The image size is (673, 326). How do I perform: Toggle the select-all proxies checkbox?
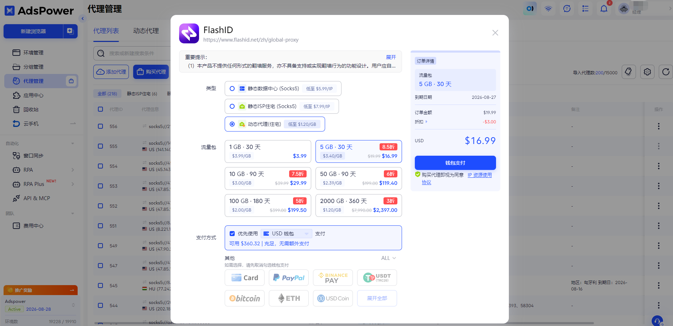coord(100,109)
